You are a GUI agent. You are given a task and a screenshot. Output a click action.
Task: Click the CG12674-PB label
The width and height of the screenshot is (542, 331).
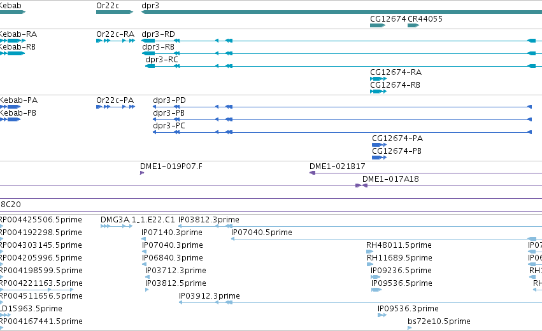tap(397, 151)
